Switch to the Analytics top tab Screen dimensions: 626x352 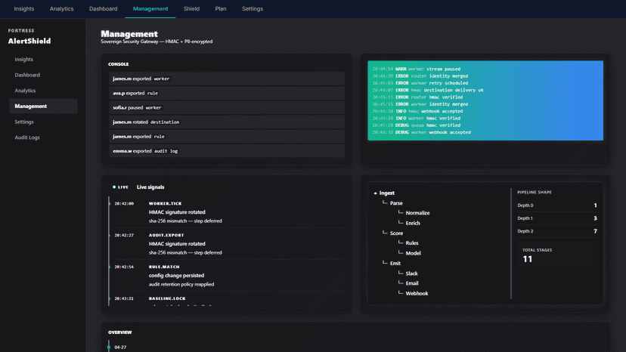click(61, 9)
